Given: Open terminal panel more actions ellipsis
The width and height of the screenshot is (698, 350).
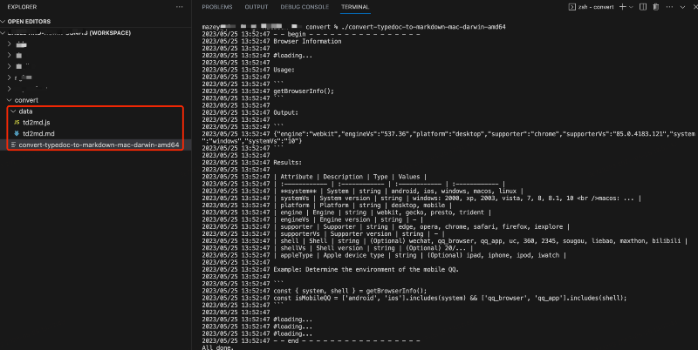Looking at the screenshot, I should click(669, 7).
